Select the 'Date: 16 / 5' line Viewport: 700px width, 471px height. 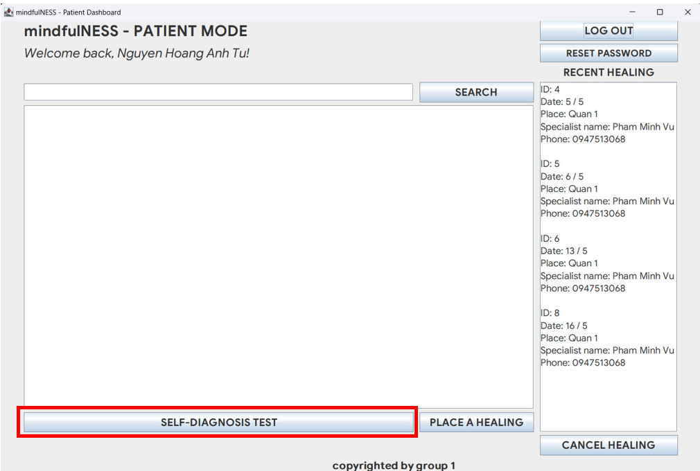(564, 326)
